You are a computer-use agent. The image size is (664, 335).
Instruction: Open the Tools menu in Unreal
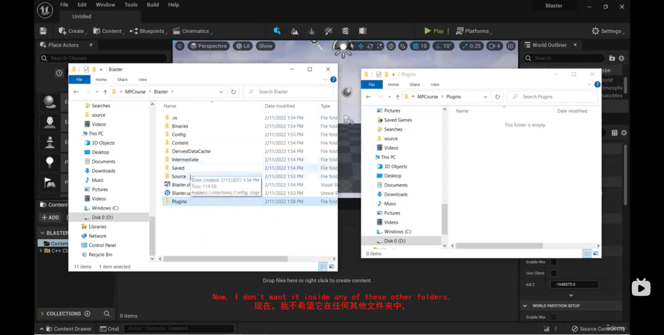tap(131, 5)
